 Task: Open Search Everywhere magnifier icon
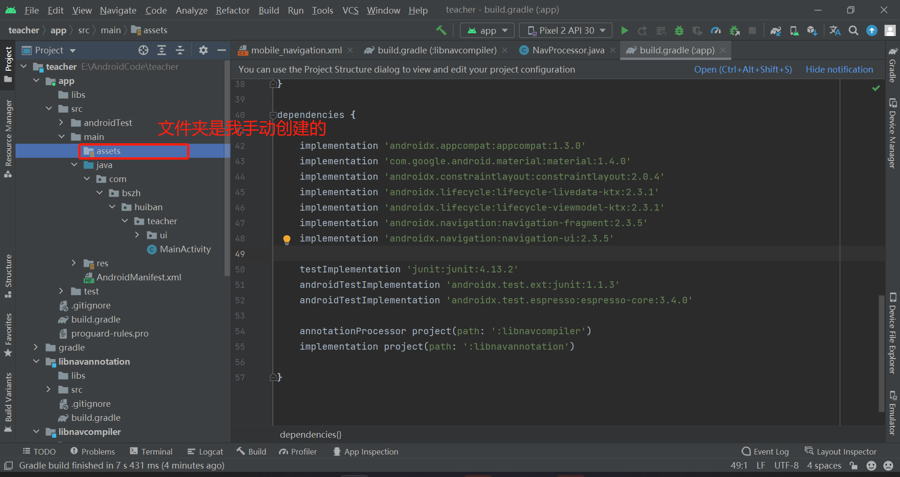[854, 30]
